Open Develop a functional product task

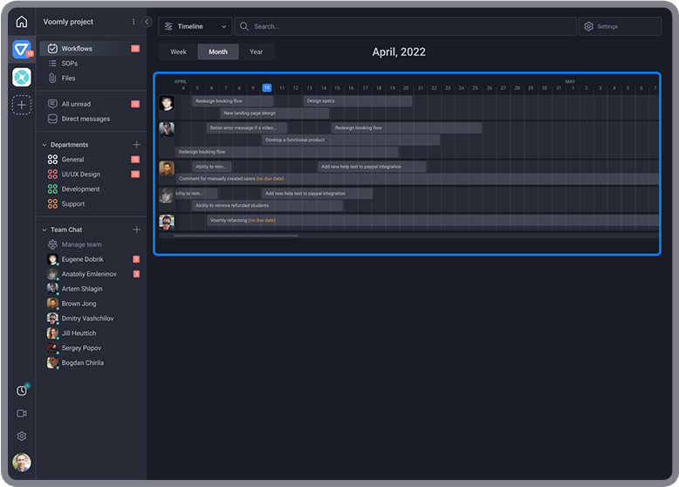[351, 140]
